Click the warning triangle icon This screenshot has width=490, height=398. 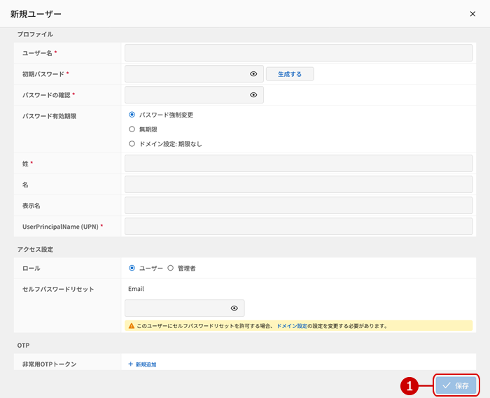tap(132, 326)
